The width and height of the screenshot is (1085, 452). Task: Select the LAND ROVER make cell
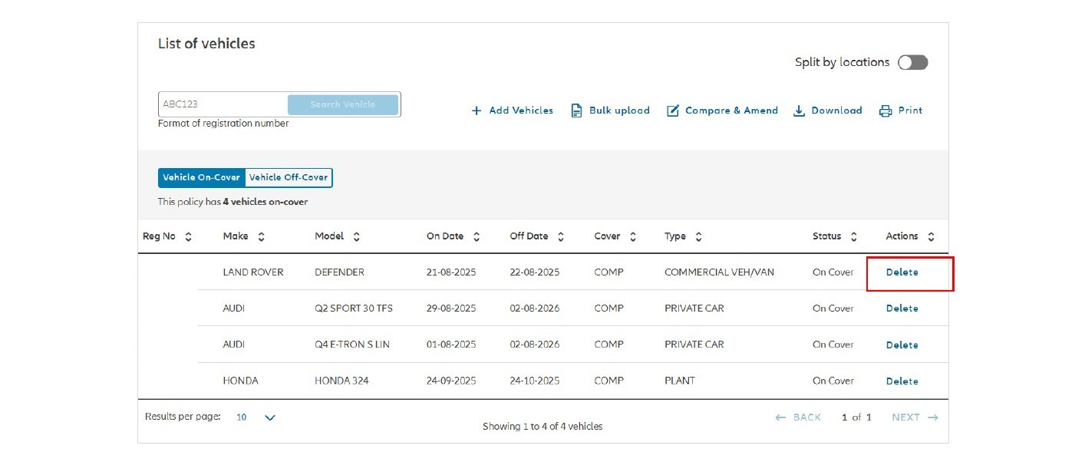coord(252,272)
